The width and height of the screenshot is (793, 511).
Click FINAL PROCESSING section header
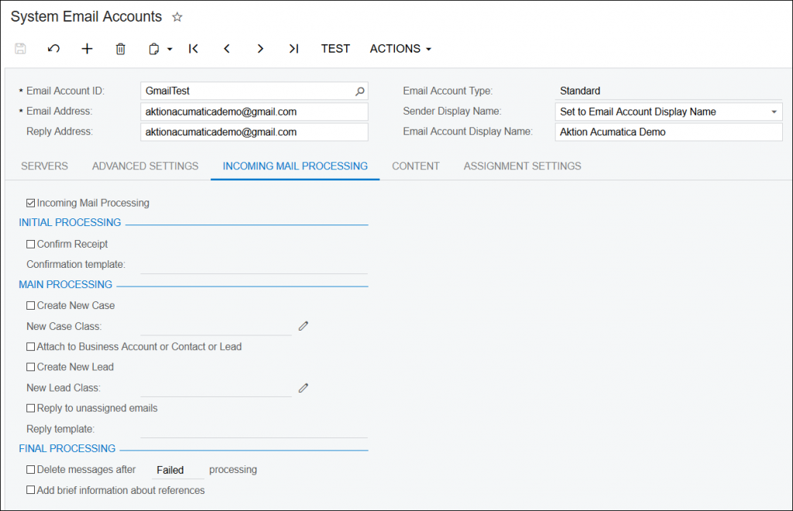[67, 448]
